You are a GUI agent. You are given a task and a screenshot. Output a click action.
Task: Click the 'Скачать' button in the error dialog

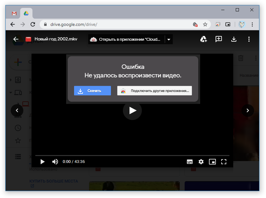(x=92, y=91)
